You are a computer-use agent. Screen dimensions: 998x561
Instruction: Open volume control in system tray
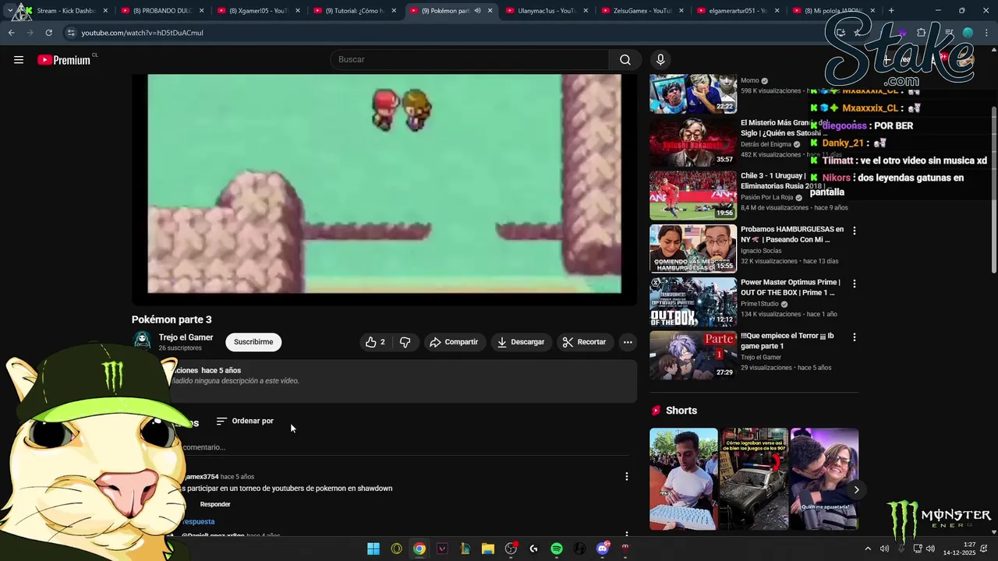click(930, 549)
